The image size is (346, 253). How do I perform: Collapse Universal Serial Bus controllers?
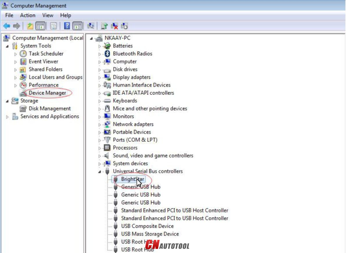tap(100, 172)
